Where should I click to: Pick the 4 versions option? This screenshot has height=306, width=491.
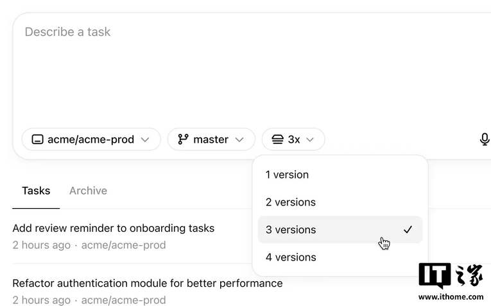[340, 257]
